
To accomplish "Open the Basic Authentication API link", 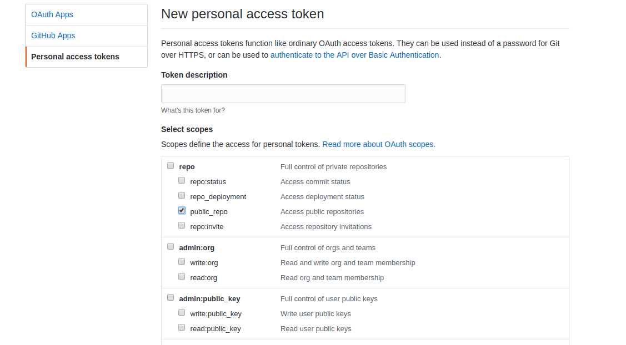I will pos(354,55).
